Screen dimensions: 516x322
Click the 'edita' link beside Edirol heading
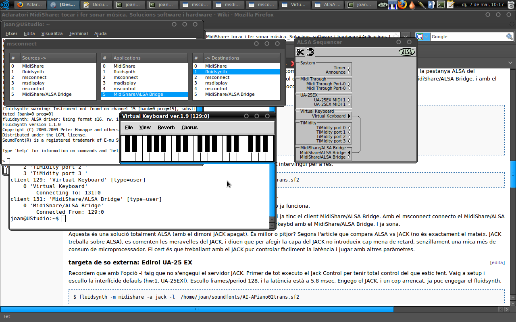[497, 262]
